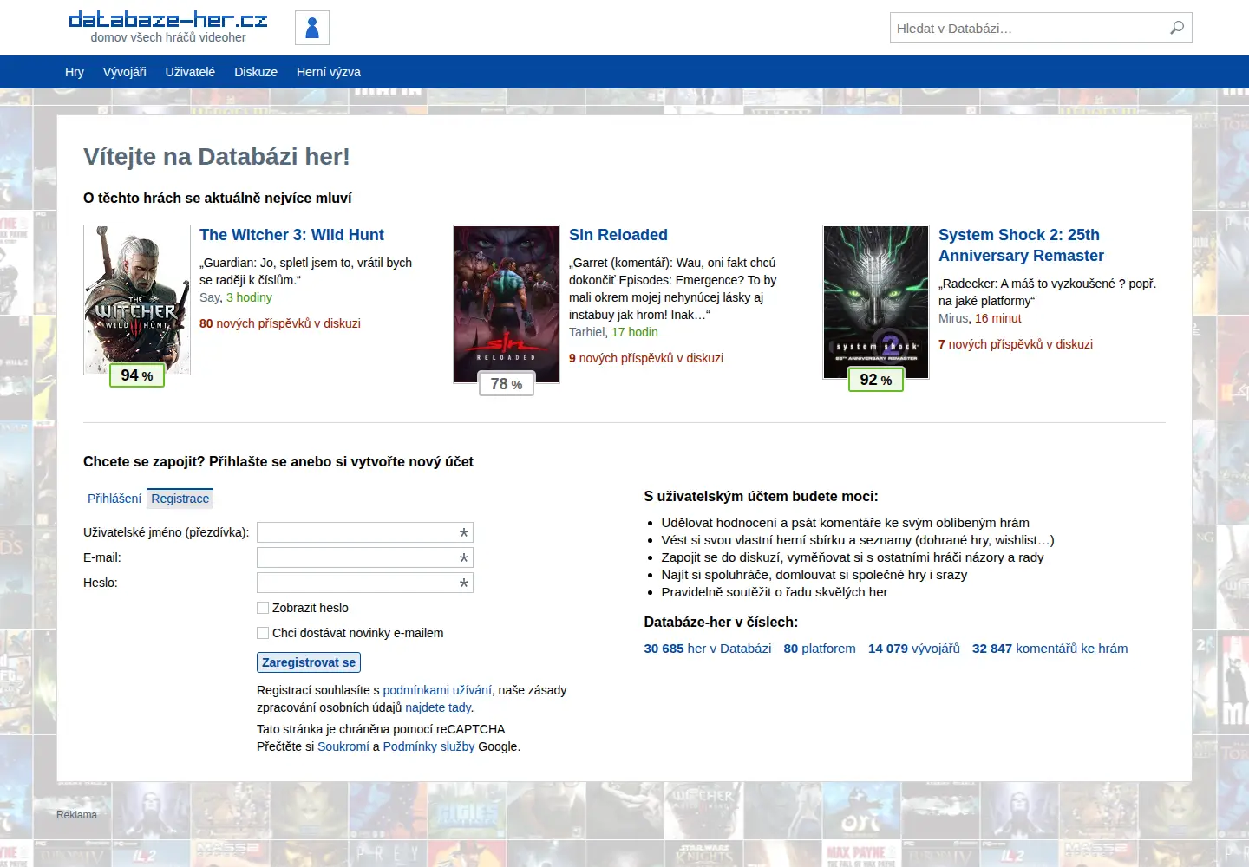Open the Diskuze menu

pyautogui.click(x=256, y=72)
